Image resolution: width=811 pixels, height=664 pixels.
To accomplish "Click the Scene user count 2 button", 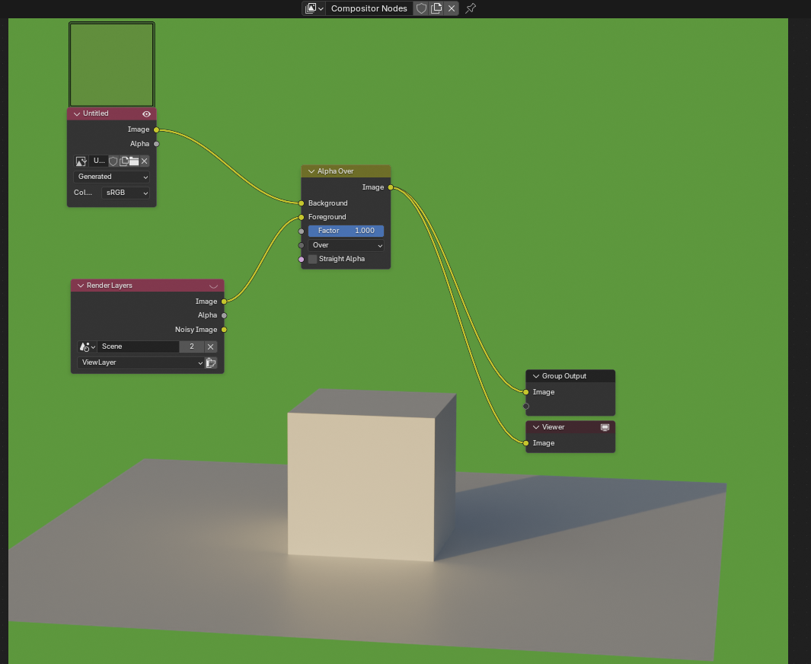I will [x=191, y=346].
